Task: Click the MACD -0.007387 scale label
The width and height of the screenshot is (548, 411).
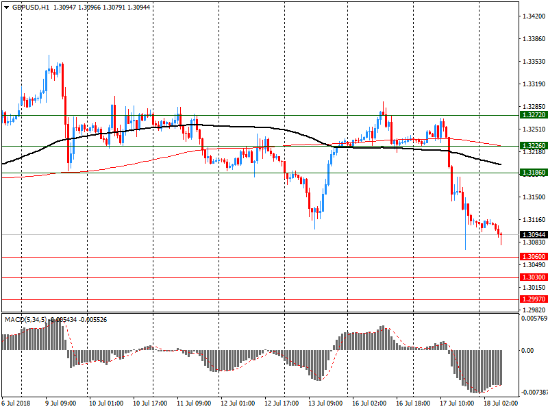Action: coord(532,393)
